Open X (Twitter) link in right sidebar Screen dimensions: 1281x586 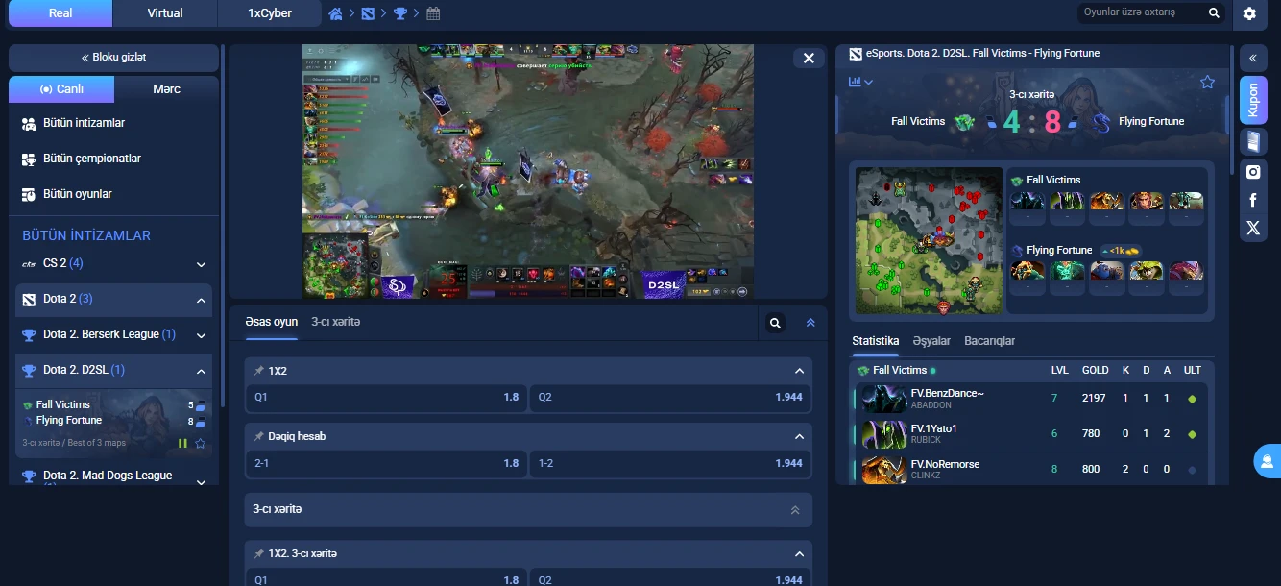pyautogui.click(x=1253, y=228)
